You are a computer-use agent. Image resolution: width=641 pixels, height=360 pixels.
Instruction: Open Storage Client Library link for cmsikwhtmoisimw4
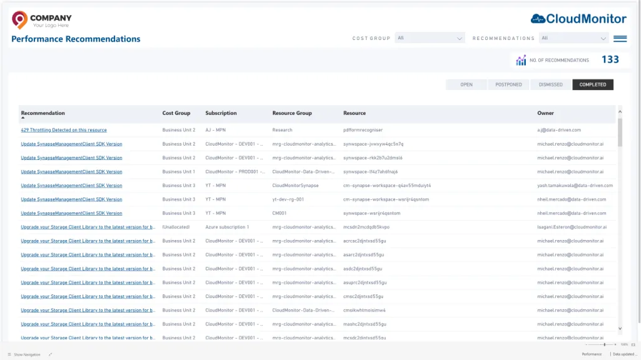[x=88, y=310]
